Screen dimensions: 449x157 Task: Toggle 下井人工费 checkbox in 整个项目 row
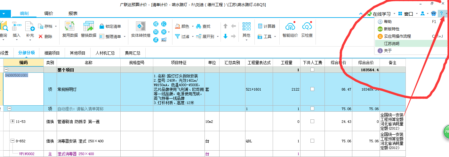pos(312,70)
